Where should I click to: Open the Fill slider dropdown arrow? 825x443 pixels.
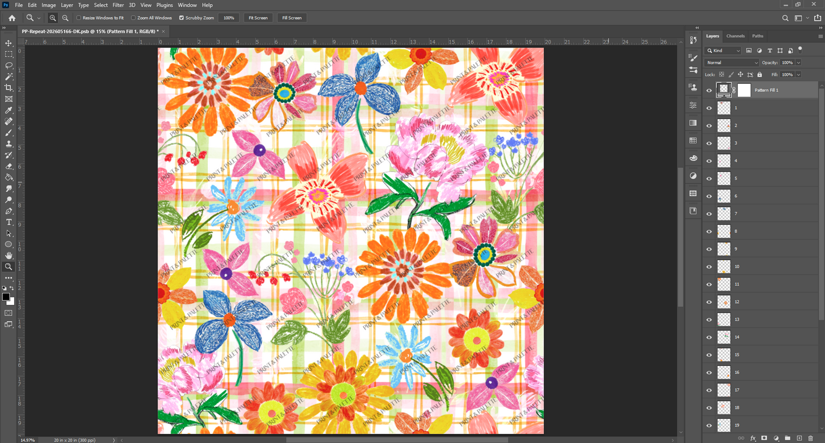pyautogui.click(x=798, y=75)
